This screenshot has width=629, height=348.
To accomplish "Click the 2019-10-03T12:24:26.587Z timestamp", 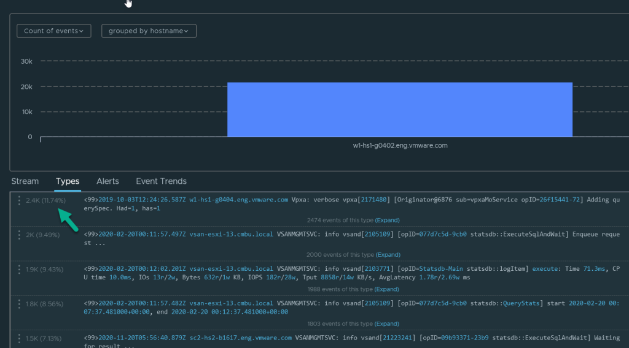I will [x=142, y=200].
